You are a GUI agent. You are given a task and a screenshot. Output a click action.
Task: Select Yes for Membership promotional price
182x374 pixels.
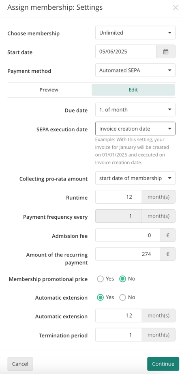pos(101,279)
